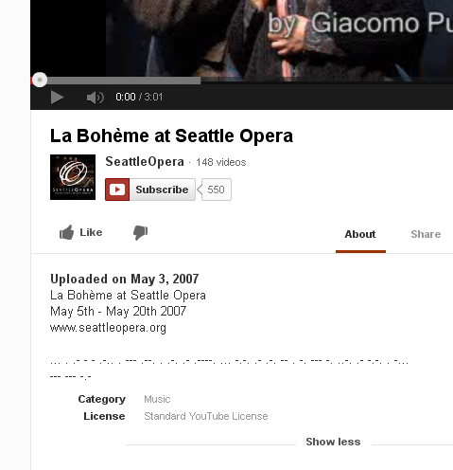Click the Like text label
The height and width of the screenshot is (470, 453).
pyautogui.click(x=91, y=232)
